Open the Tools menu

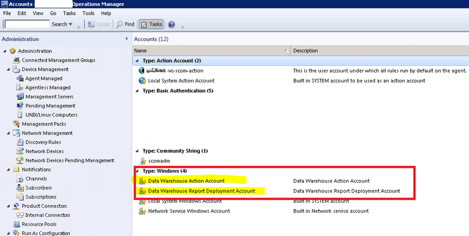88,13
